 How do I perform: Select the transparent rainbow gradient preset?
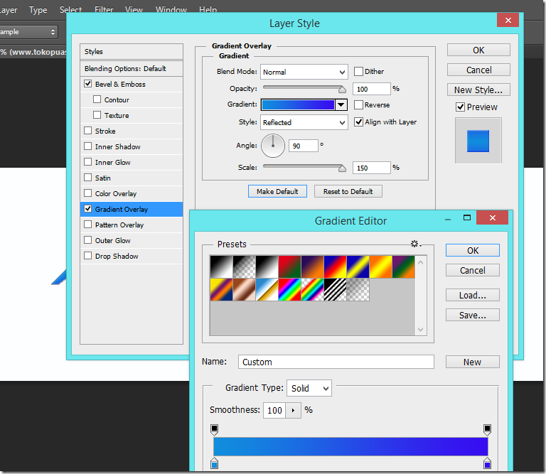(x=312, y=289)
